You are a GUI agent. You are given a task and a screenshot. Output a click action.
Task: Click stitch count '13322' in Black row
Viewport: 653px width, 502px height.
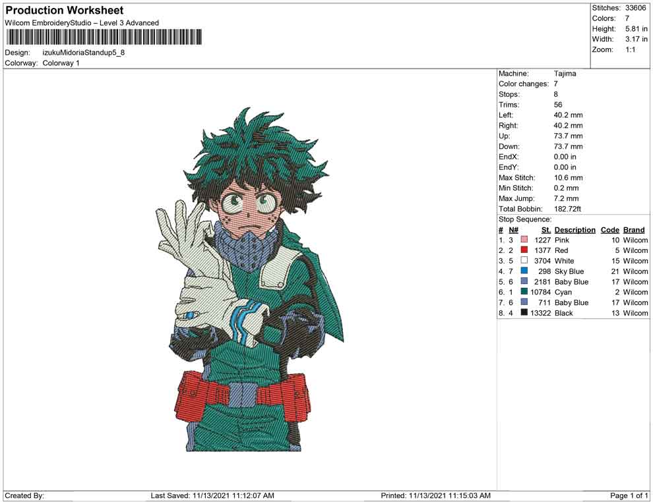541,313
